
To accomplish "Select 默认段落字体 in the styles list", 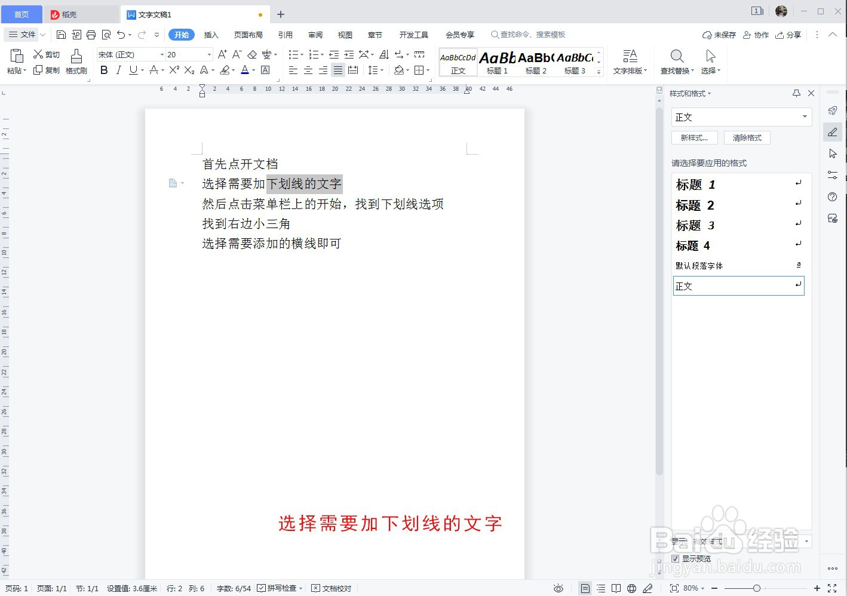I will coord(738,266).
